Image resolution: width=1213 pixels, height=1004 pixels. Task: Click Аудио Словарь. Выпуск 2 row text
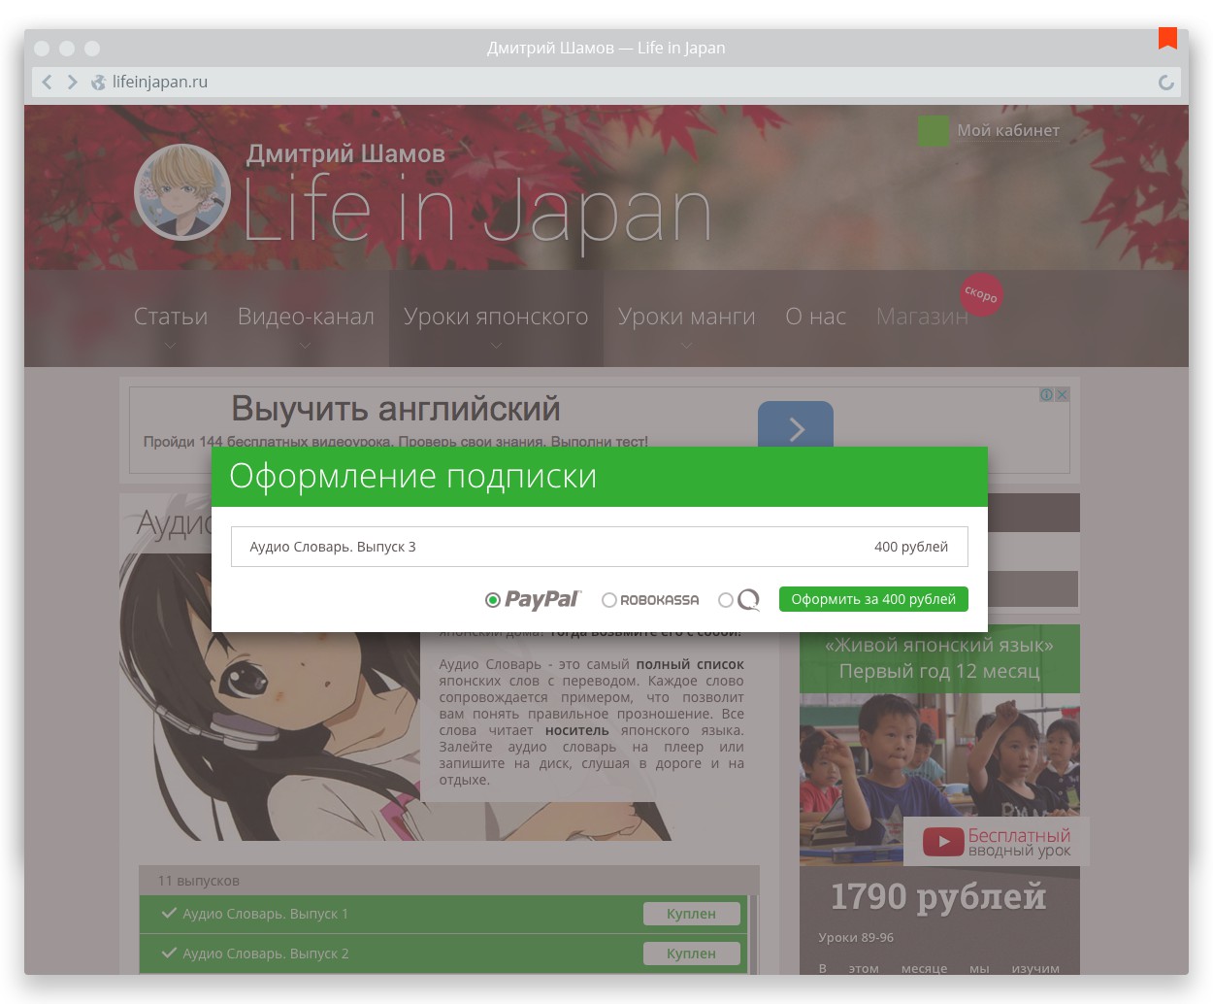tap(265, 954)
